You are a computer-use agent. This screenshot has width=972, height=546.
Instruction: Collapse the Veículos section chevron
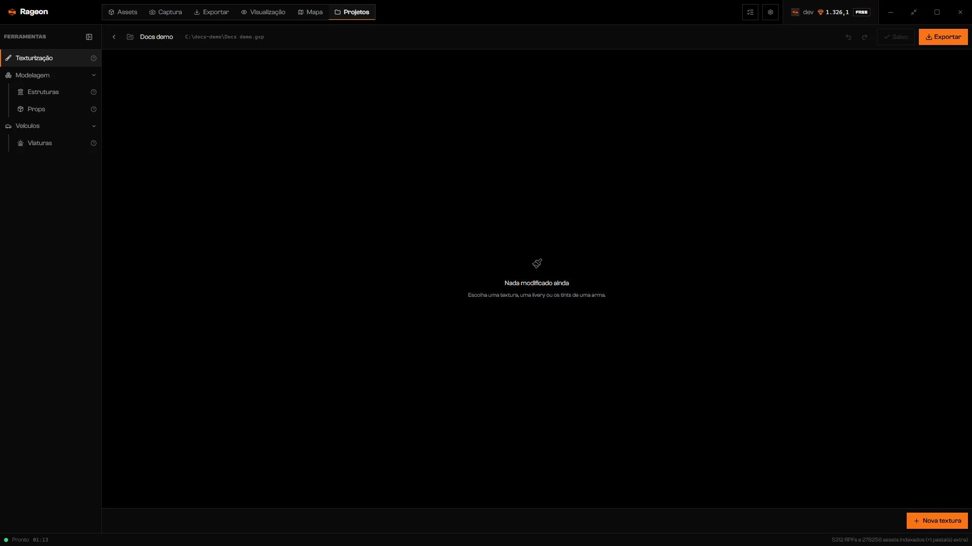(x=94, y=126)
